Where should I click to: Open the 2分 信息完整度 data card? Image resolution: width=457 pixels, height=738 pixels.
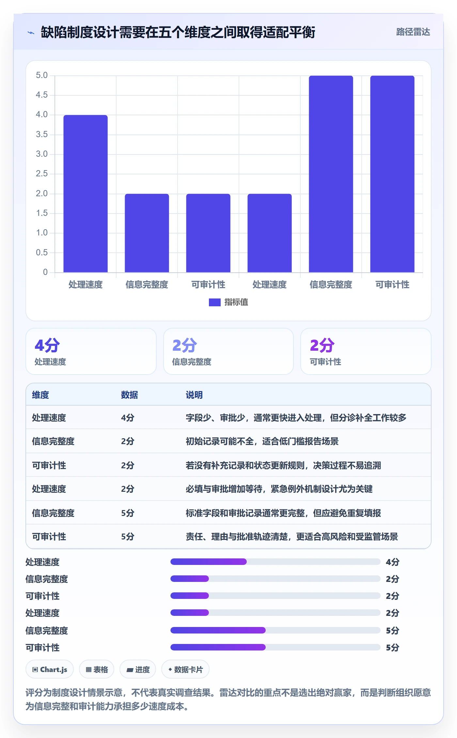tap(228, 351)
